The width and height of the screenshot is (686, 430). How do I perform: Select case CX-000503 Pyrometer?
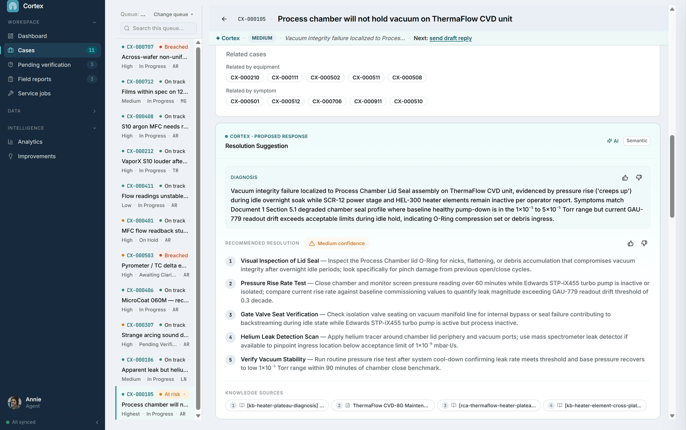[x=155, y=265]
